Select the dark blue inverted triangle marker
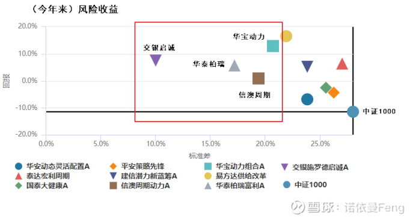The width and height of the screenshot is (416, 220). [x=307, y=66]
